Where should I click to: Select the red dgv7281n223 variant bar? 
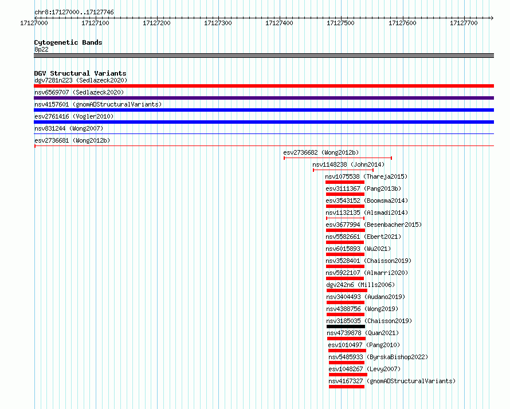click(x=264, y=86)
